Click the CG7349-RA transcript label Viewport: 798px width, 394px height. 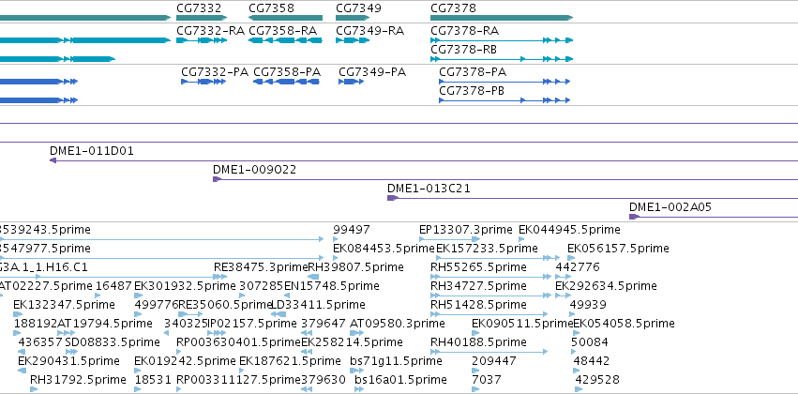click(370, 31)
